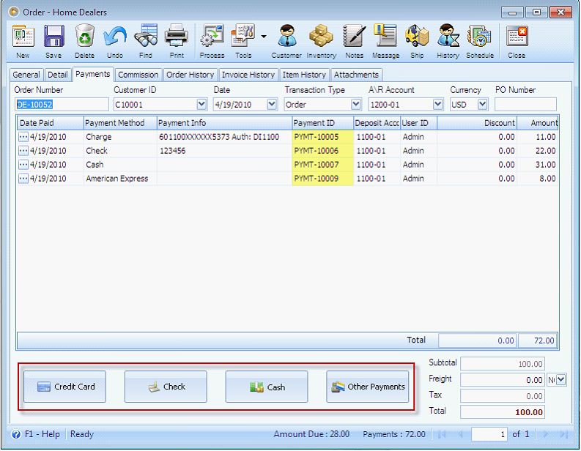Click the record number field
Image resolution: width=581 pixels, height=451 pixels.
click(x=489, y=434)
